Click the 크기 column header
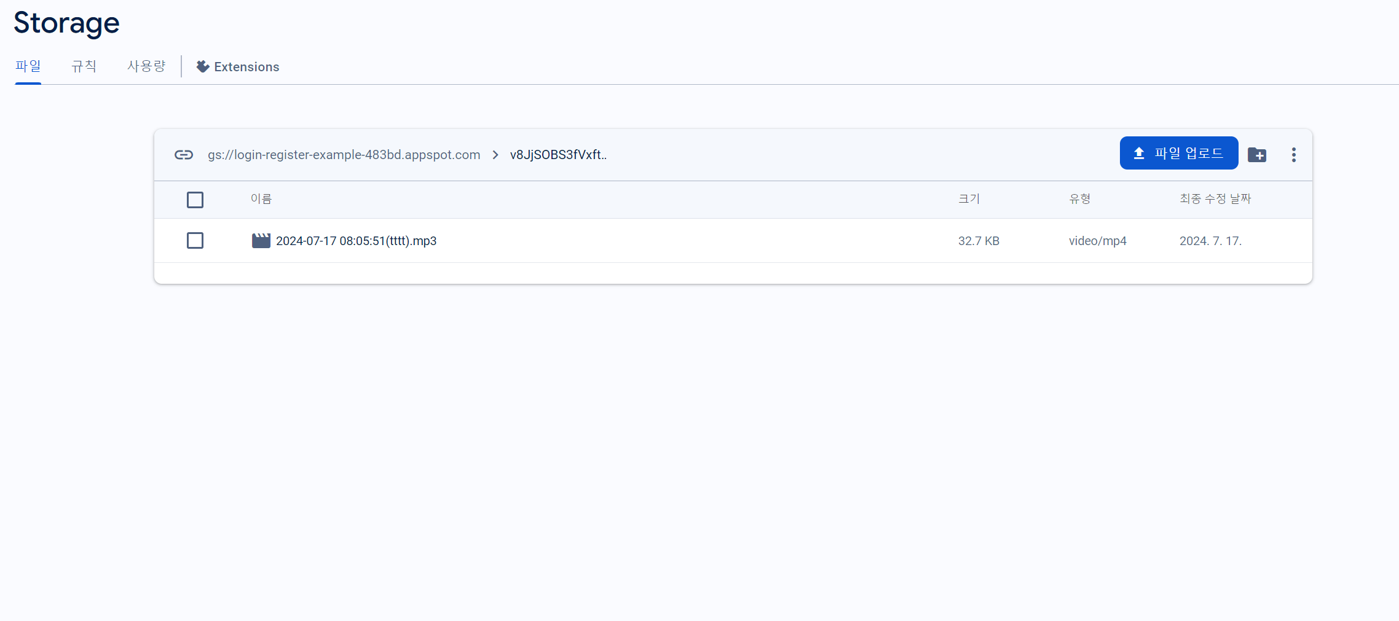The width and height of the screenshot is (1399, 621). click(x=969, y=199)
